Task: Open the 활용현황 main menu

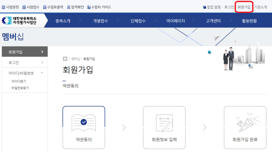Action: [249, 21]
